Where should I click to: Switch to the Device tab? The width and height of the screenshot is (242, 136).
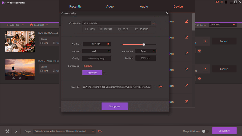(x=178, y=7)
